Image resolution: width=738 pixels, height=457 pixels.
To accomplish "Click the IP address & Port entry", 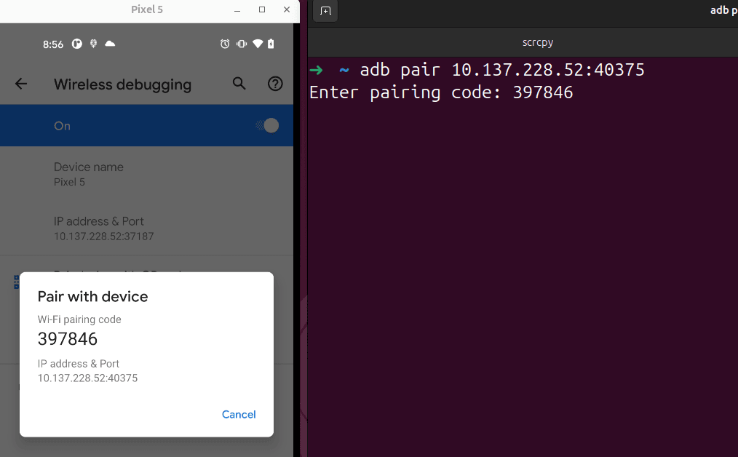I will pos(146,228).
